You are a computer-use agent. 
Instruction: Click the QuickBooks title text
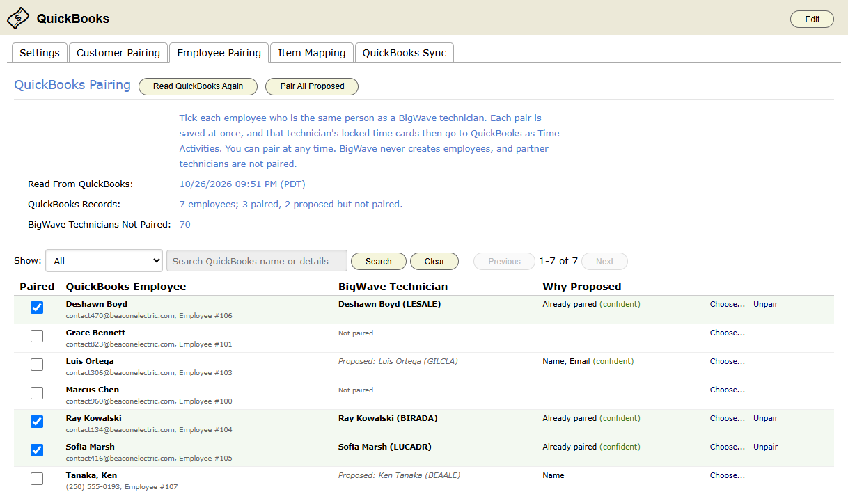73,19
